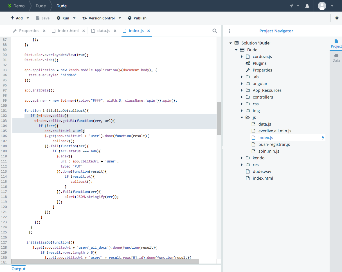Collapse the js folder

pyautogui.click(x=242, y=117)
